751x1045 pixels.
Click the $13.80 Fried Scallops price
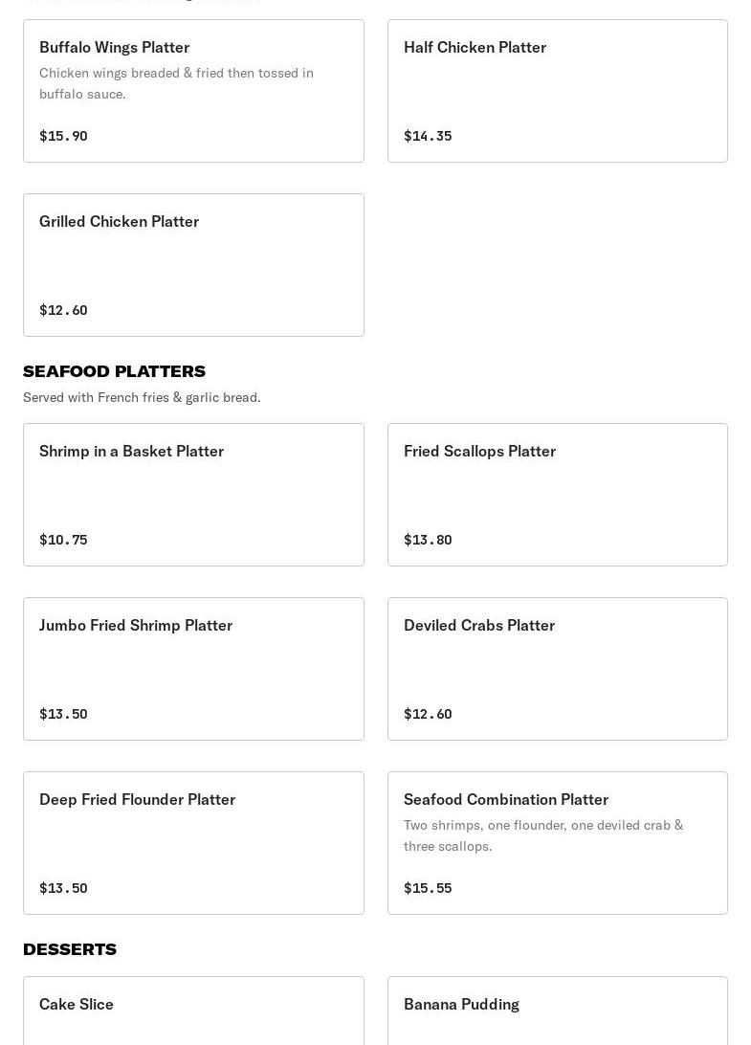click(x=428, y=540)
